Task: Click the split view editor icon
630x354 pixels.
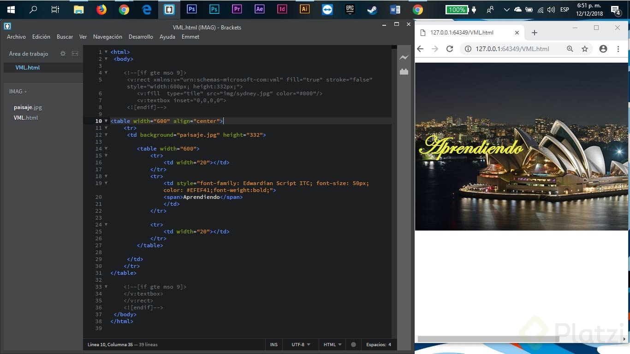Action: click(75, 54)
